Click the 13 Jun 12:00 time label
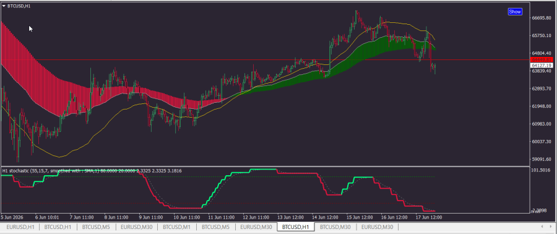The image size is (557, 234). point(291,217)
